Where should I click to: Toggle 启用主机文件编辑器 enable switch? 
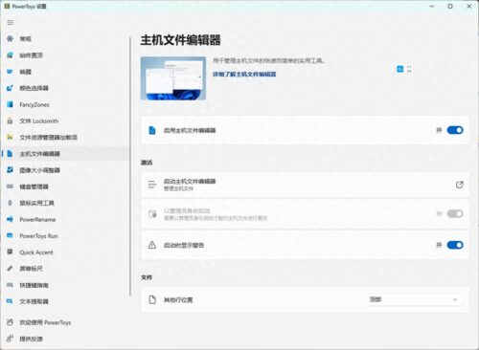pyautogui.click(x=455, y=130)
